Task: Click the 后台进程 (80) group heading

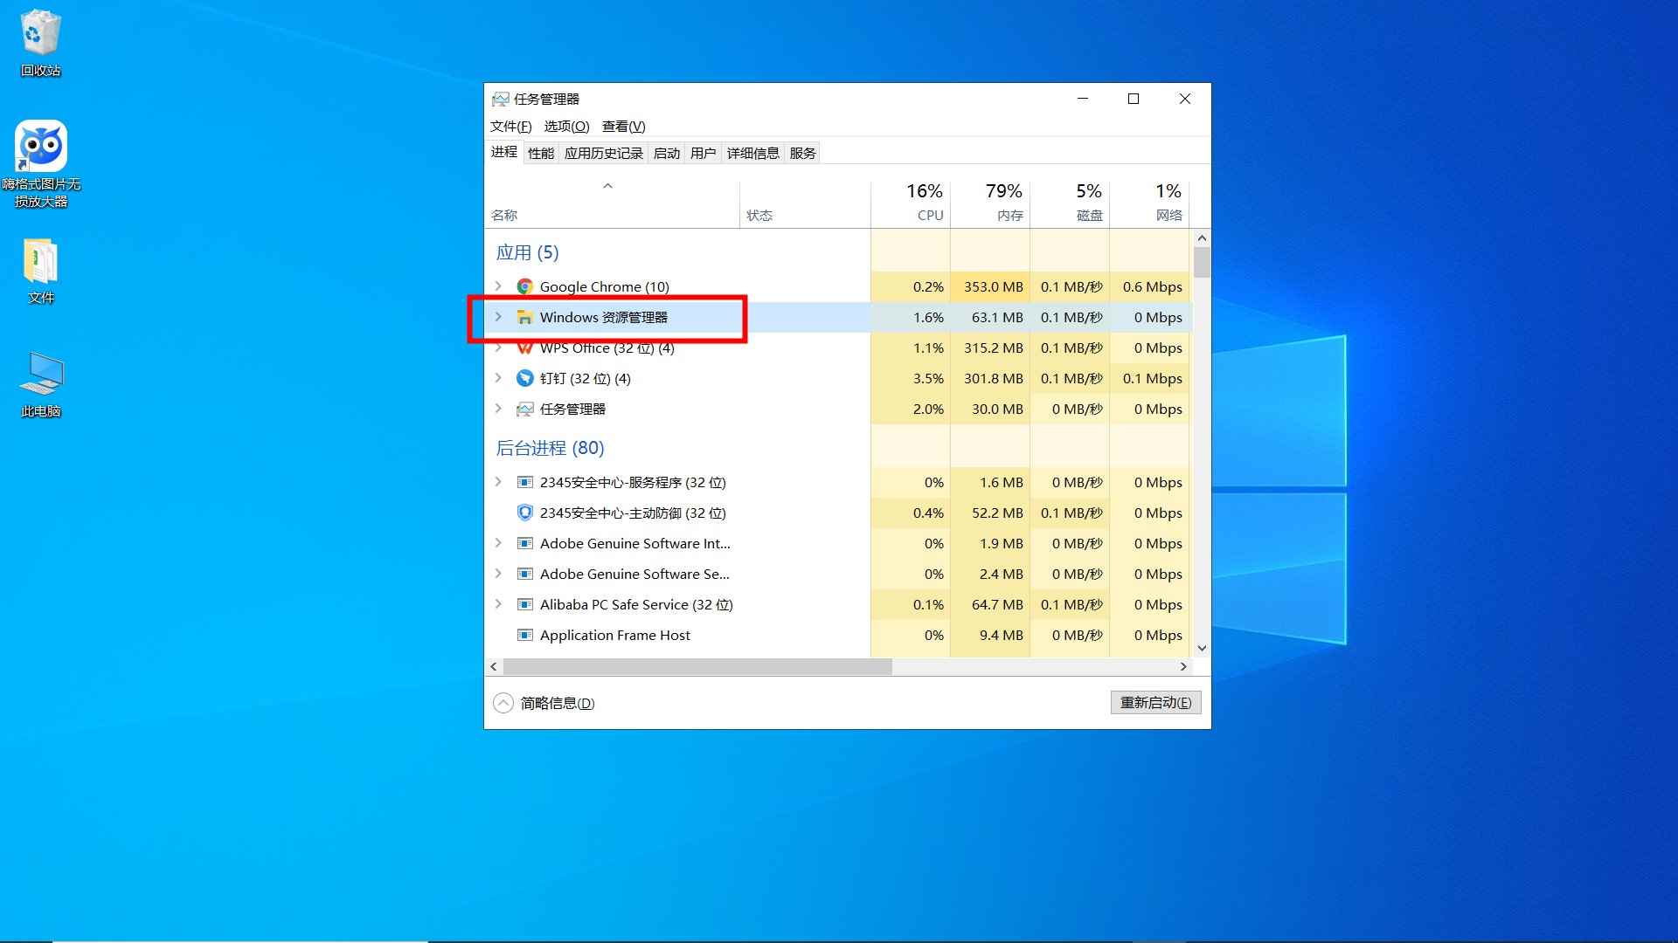Action: pyautogui.click(x=550, y=448)
